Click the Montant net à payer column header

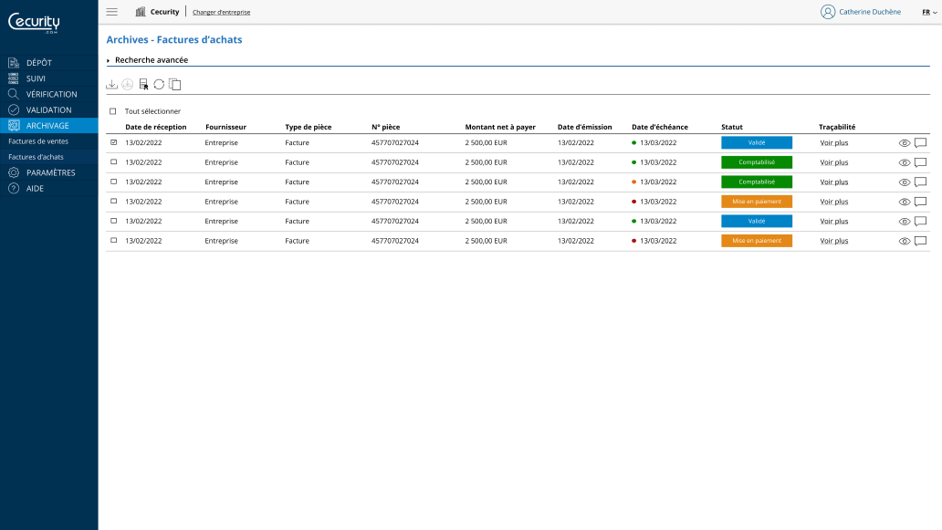[500, 127]
